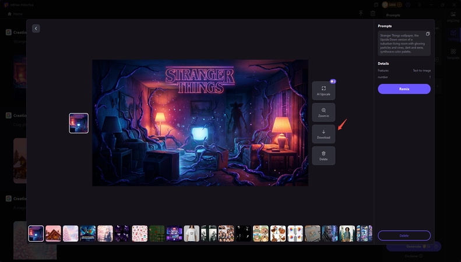Click the AI Upscale button
The width and height of the screenshot is (461, 262).
(x=323, y=91)
